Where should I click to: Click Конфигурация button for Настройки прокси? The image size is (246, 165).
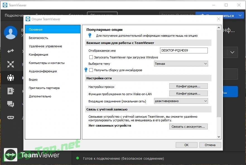coord(189,86)
